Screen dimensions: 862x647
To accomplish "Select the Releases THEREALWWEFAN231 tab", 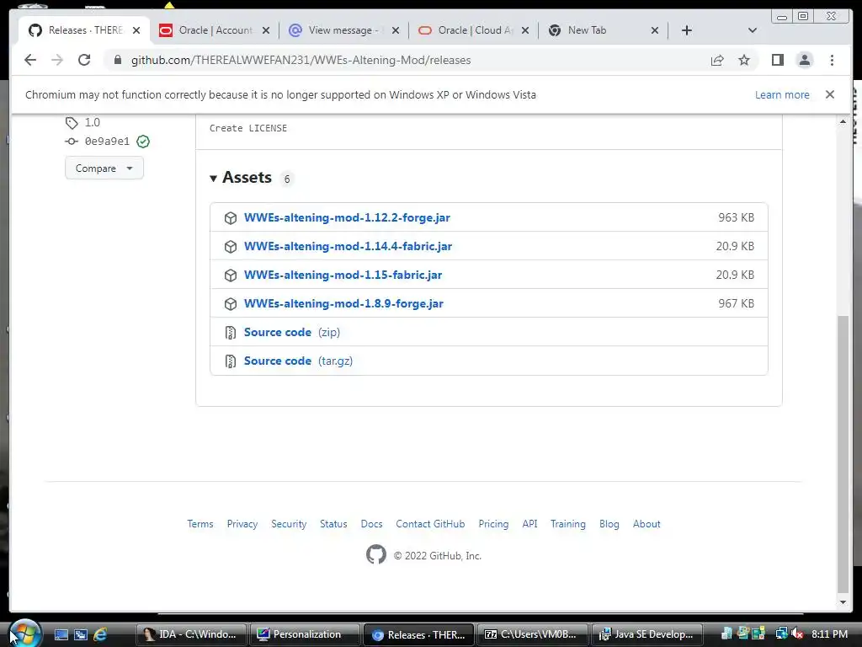I will [85, 30].
